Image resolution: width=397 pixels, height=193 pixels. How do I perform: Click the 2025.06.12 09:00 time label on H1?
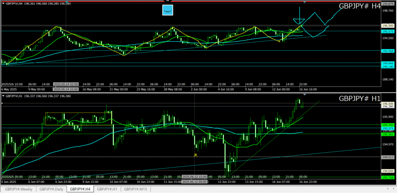pos(195,182)
